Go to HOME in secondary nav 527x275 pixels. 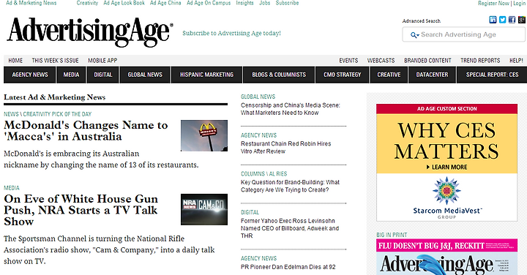(15, 61)
